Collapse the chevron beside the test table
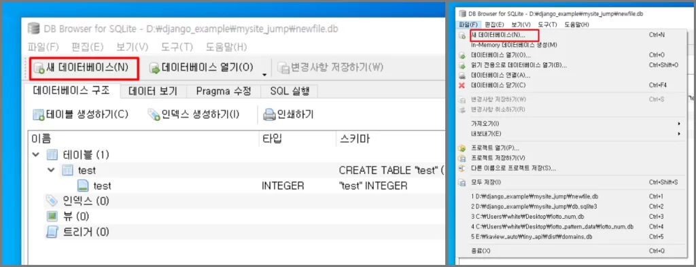 pyautogui.click(x=51, y=170)
